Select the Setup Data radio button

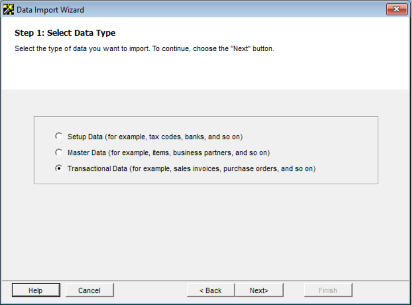coord(59,136)
